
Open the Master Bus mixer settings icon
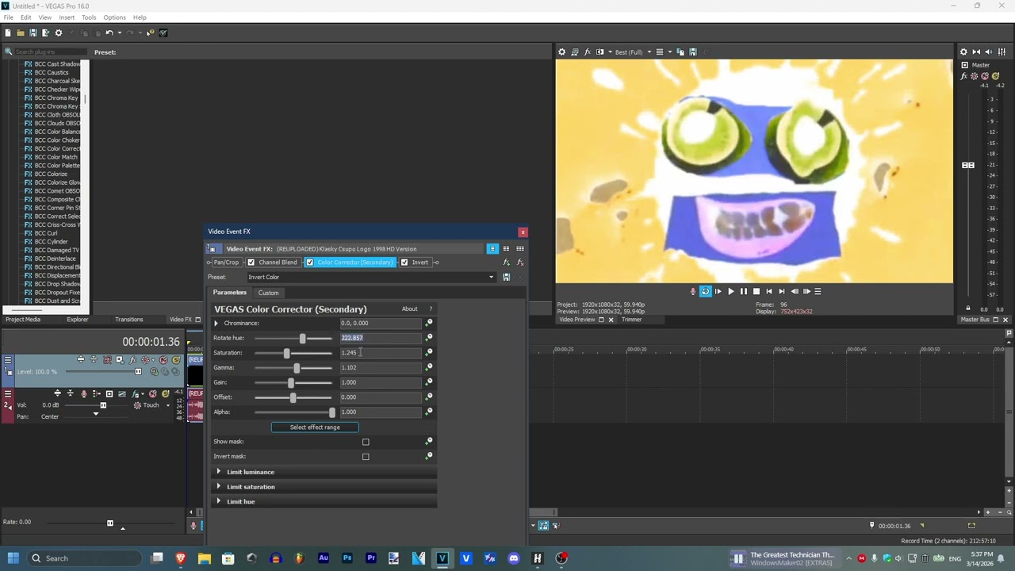coord(963,52)
